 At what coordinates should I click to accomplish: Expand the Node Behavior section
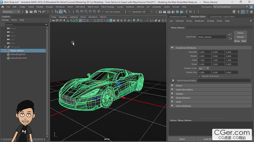pyautogui.click(x=172, y=98)
